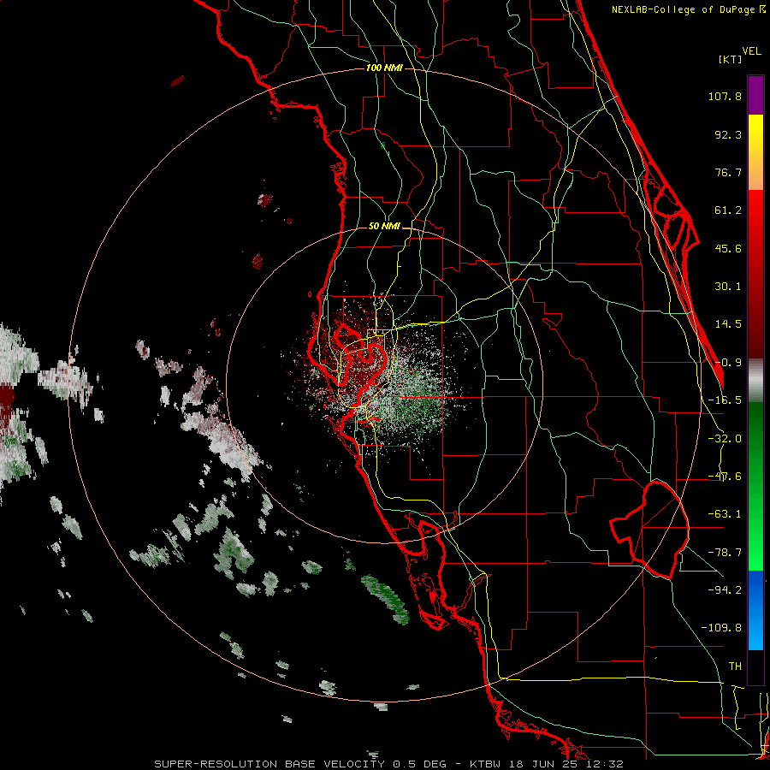Select the -16.5 legend value
The image size is (770, 770).
tap(725, 400)
